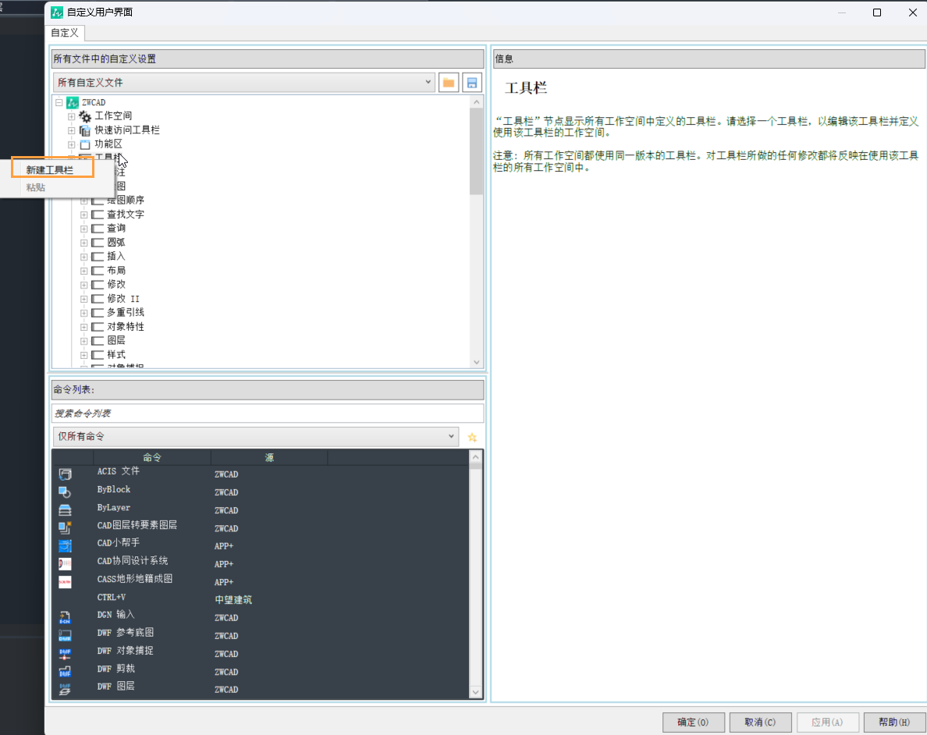Expand the 插入 toolbar node
Image resolution: width=927 pixels, height=735 pixels.
[84, 257]
